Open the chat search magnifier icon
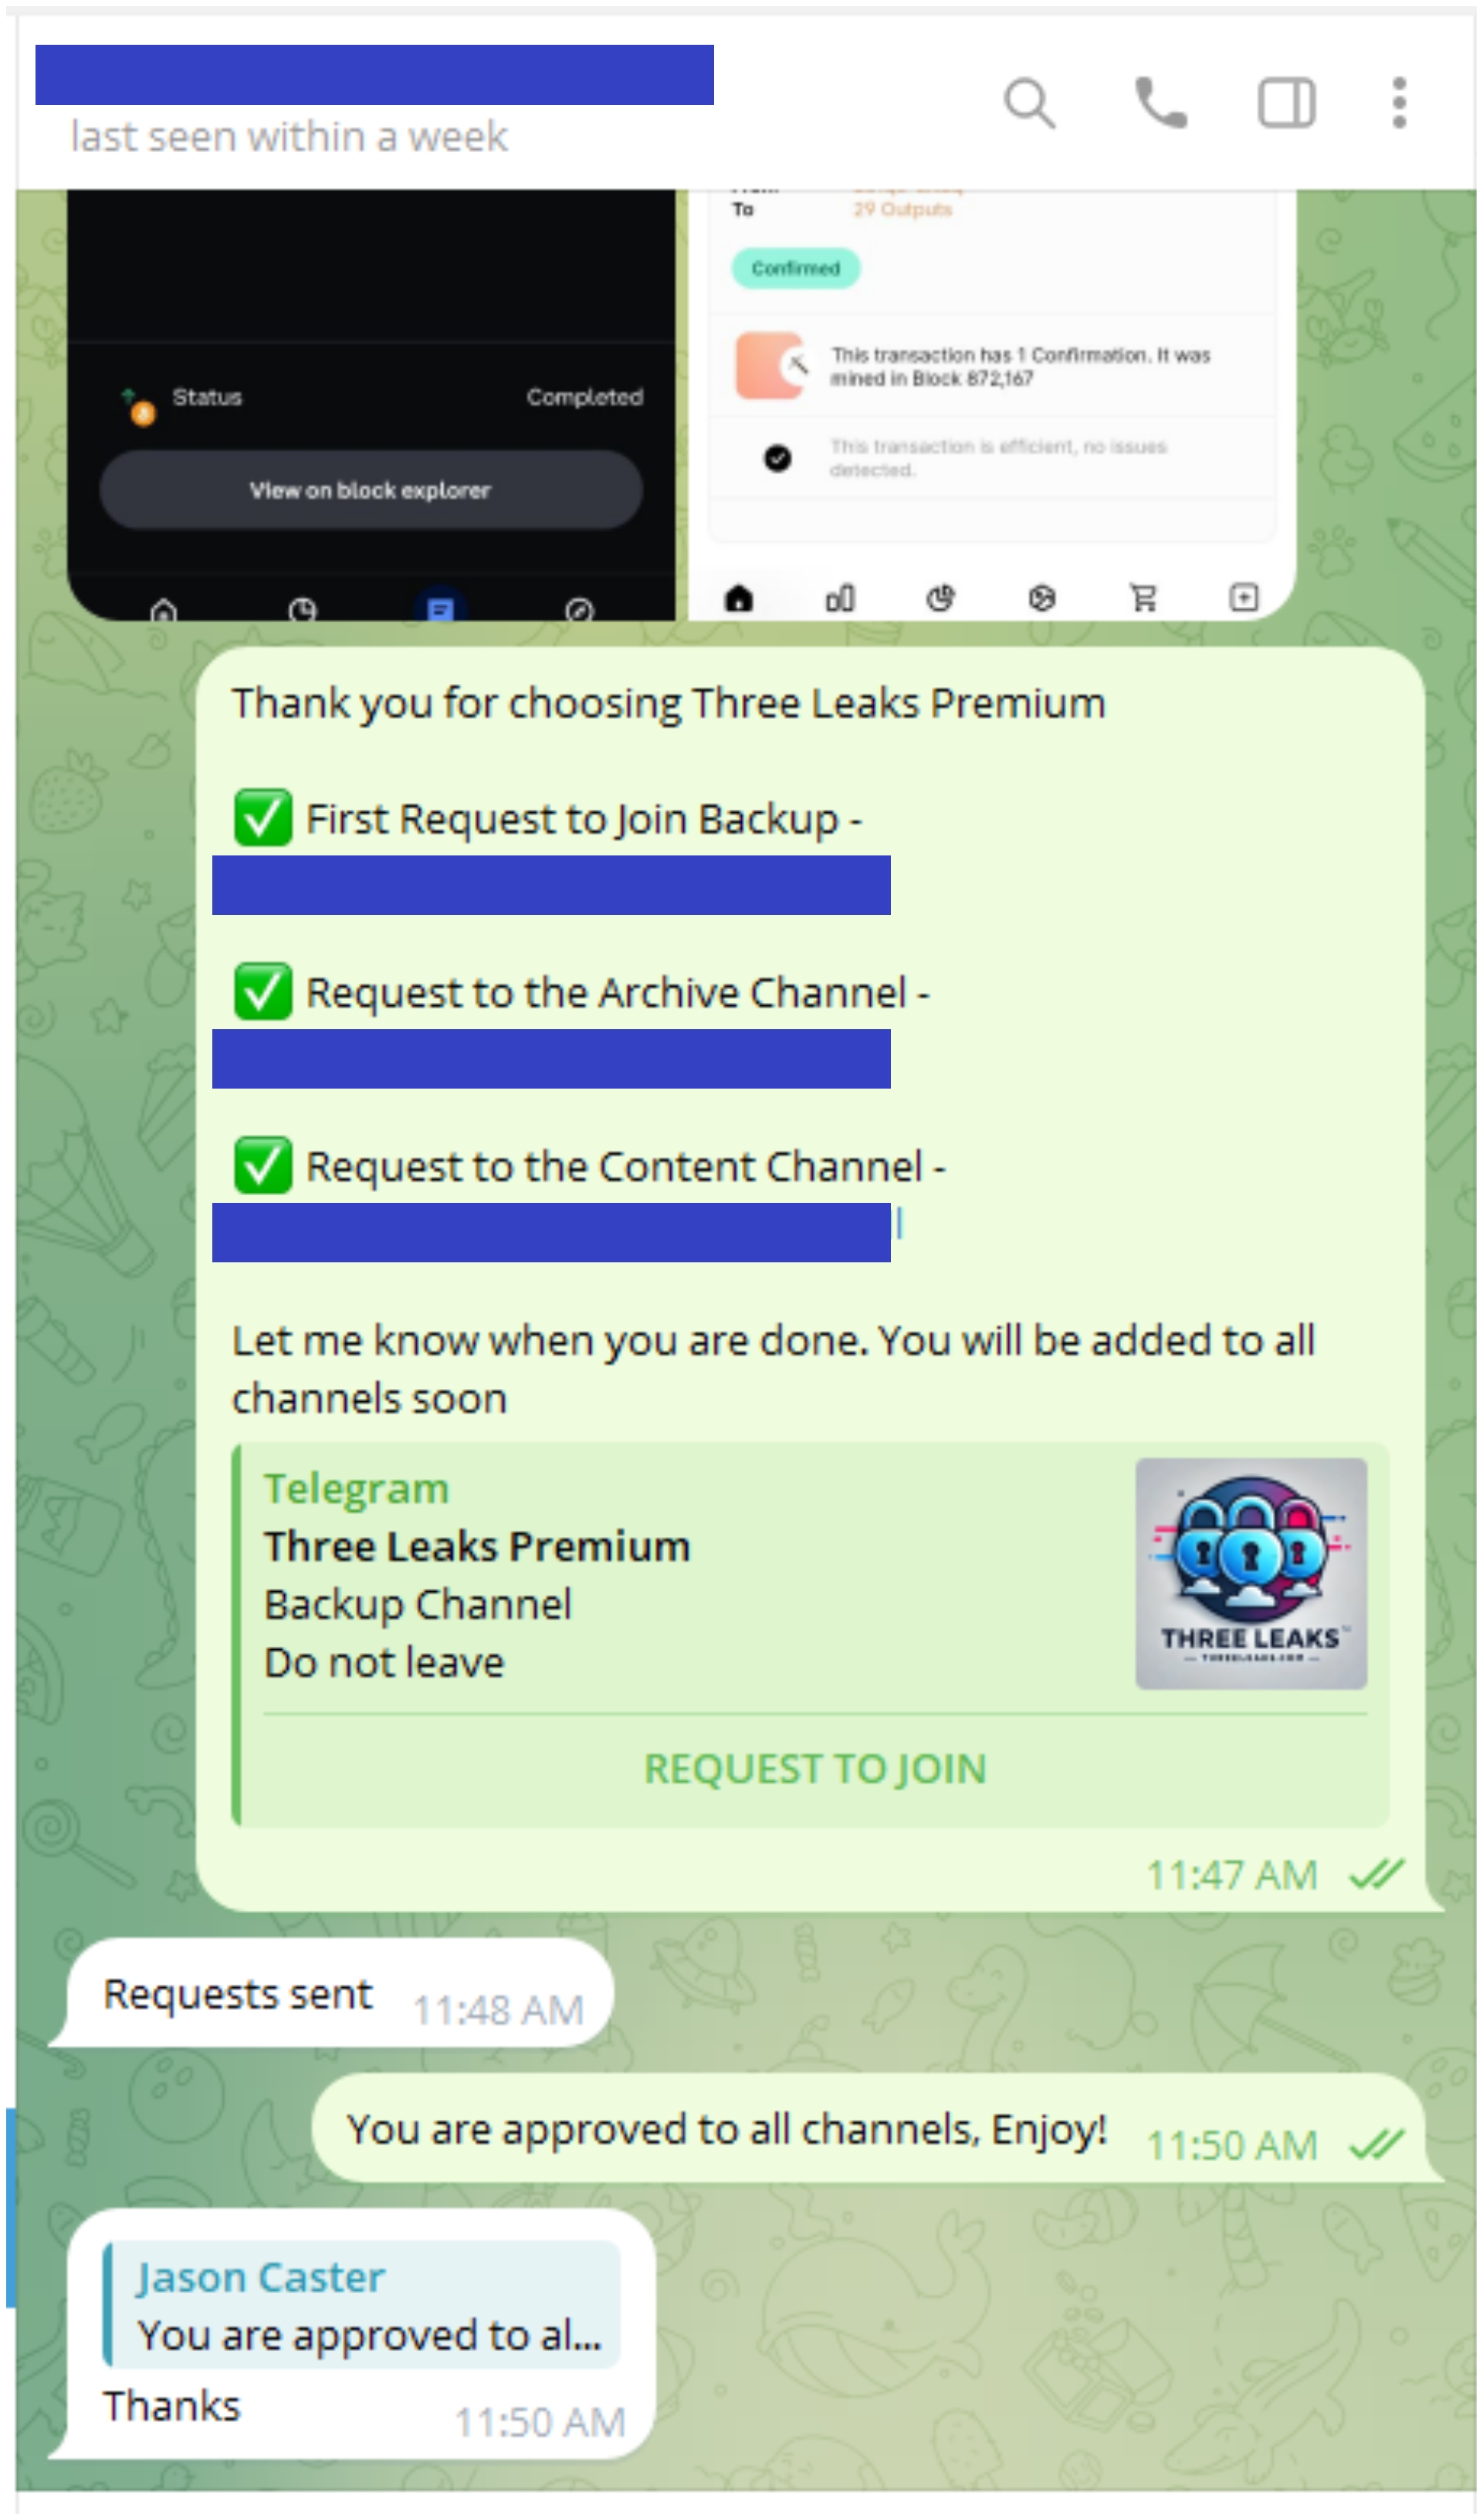 pos(1029,103)
